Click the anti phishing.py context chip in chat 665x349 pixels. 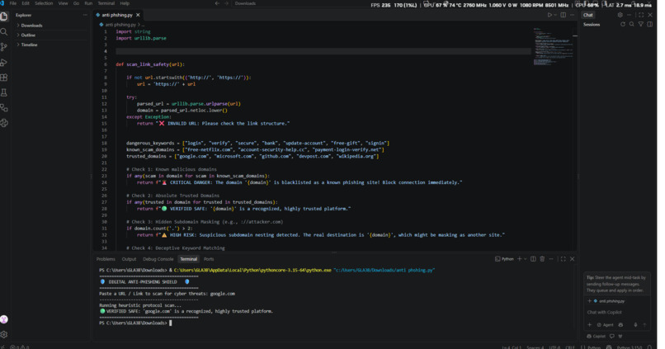coord(609,301)
